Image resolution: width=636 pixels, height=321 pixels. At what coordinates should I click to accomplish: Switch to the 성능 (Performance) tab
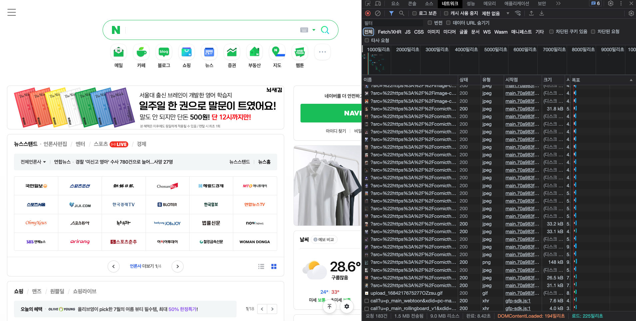[471, 3]
